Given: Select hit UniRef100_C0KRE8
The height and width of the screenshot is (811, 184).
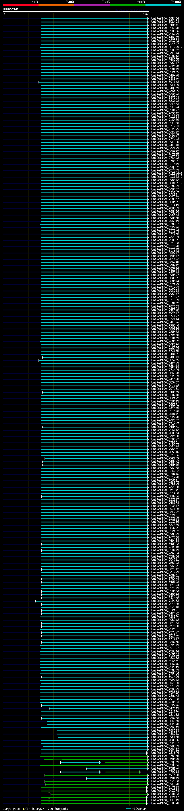Looking at the screenshot, I should [165, 468].
